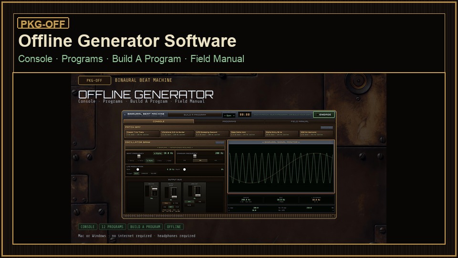This screenshot has width=458, height=258.
Task: Open the Field Manual link in page header
Action: tap(218, 59)
